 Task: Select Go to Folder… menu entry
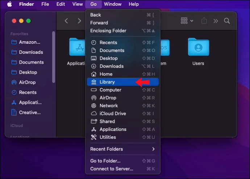123,161
